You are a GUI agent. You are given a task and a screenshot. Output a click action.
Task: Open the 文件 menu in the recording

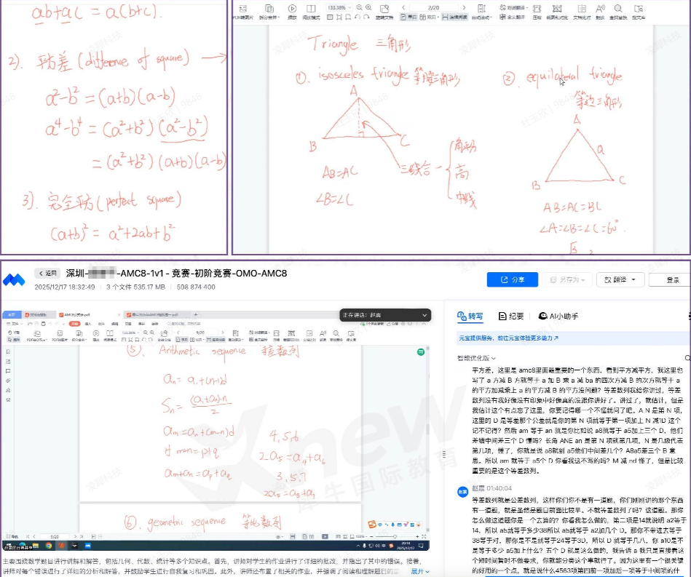[15, 323]
